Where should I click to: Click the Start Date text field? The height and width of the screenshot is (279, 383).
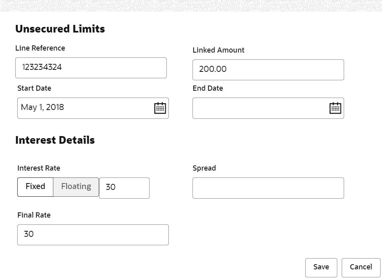pyautogui.click(x=84, y=108)
